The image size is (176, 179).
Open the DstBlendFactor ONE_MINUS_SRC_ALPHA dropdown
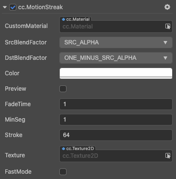116,58
